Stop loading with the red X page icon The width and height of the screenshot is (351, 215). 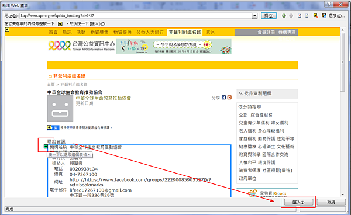click(x=300, y=16)
